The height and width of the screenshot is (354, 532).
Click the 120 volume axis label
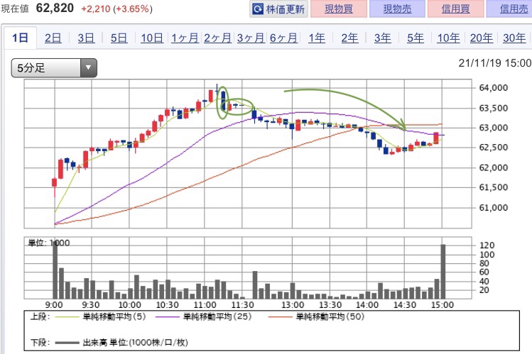487,245
